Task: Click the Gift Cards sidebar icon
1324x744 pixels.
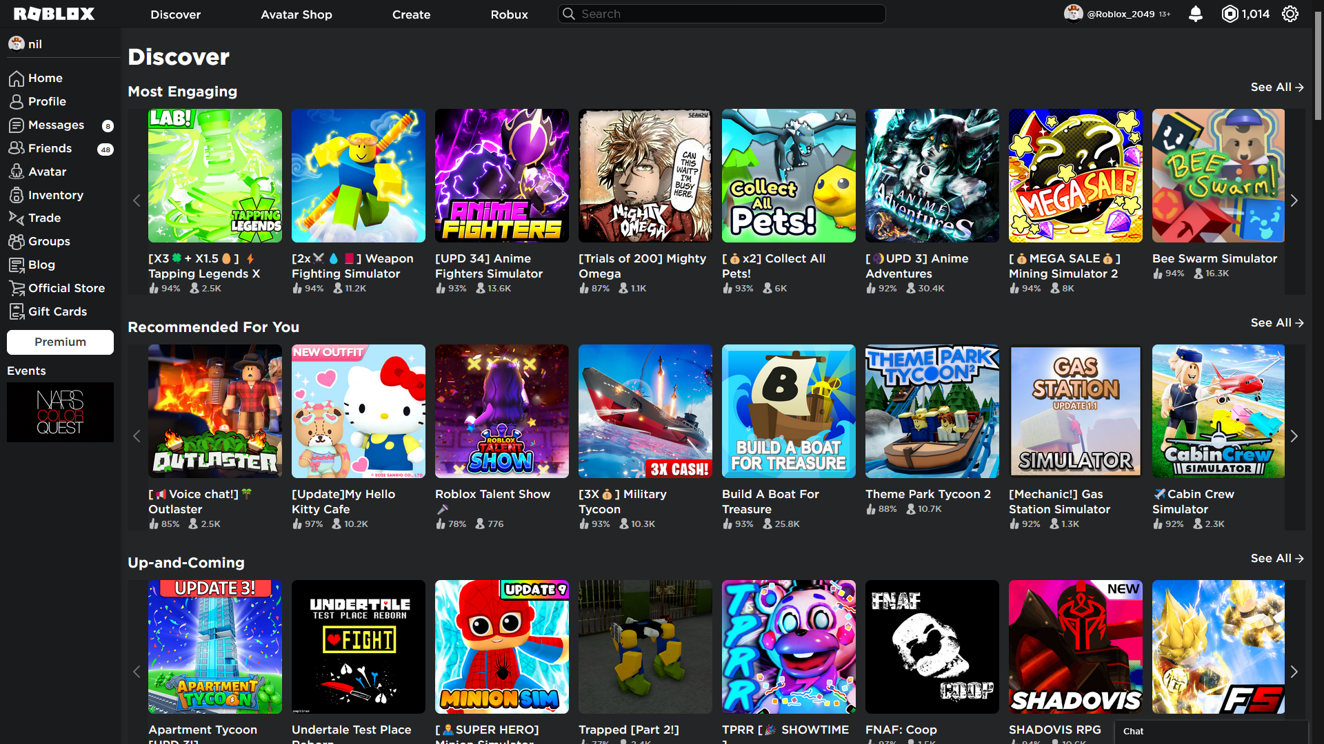Action: click(17, 312)
